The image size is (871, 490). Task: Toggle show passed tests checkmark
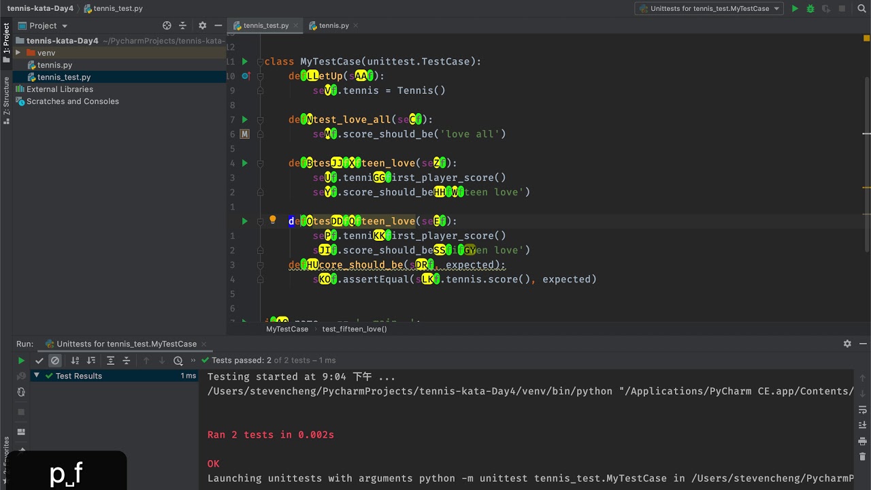pos(39,361)
